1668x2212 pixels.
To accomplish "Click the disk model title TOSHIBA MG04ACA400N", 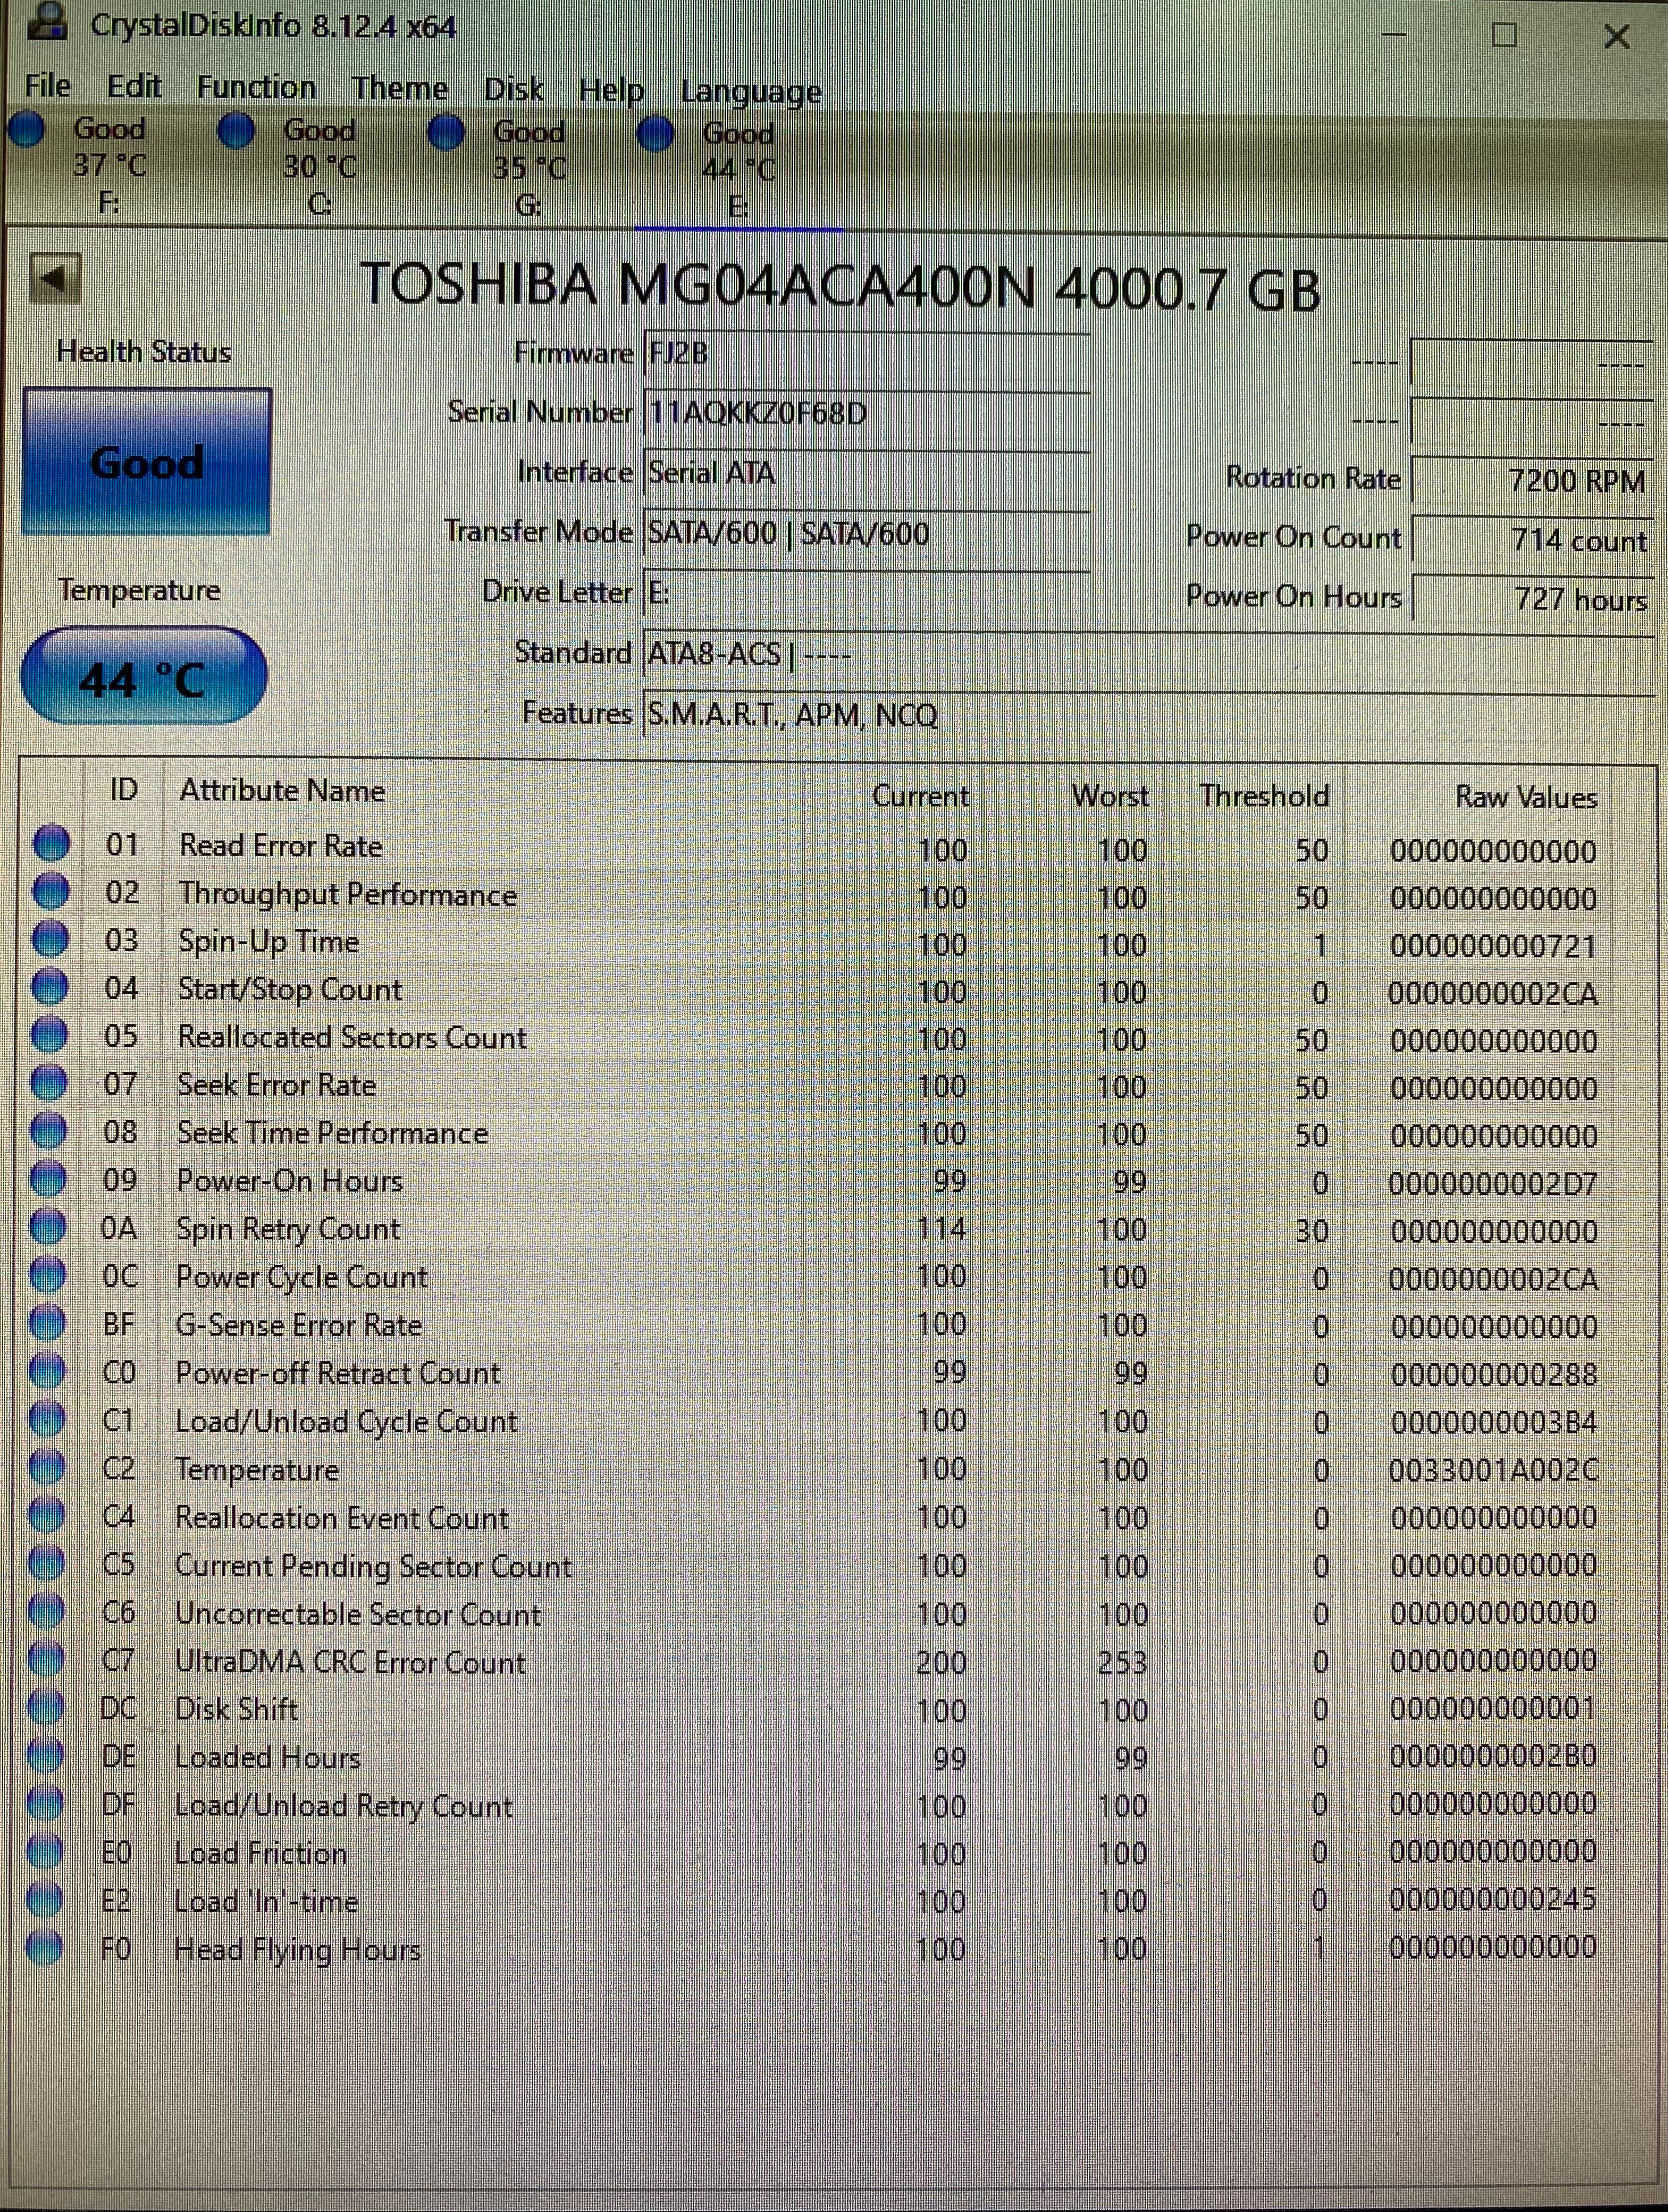I will 698,285.
